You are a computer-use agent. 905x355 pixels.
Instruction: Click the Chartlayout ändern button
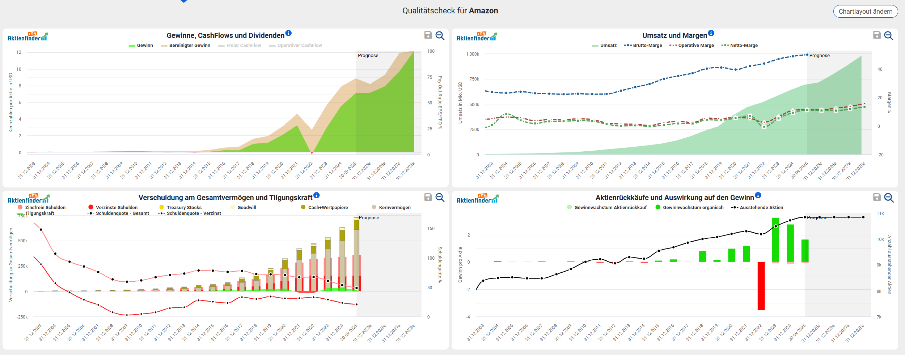865,12
